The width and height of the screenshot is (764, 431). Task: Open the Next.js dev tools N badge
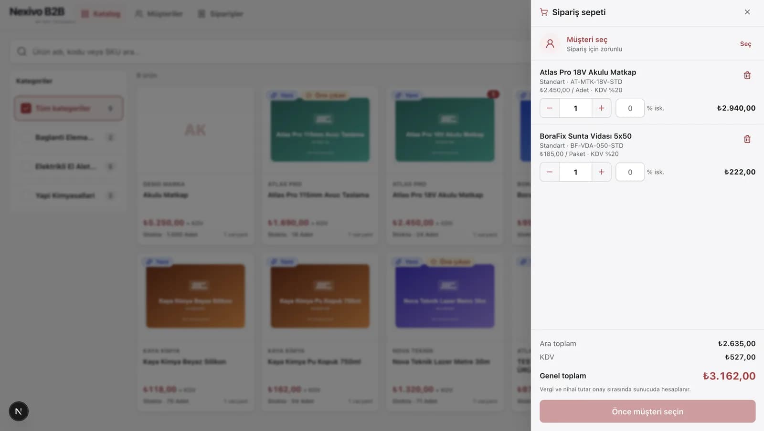click(x=19, y=411)
